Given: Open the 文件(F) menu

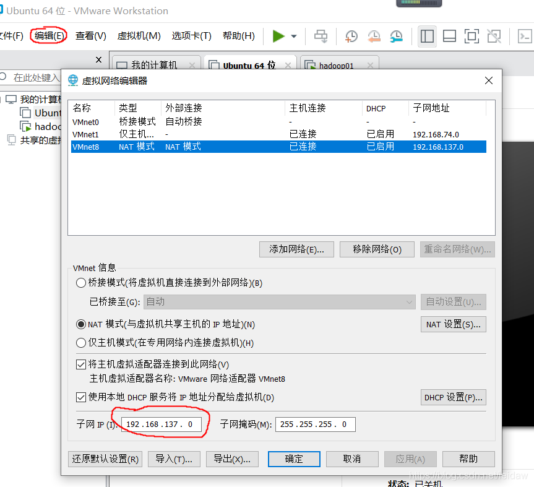Looking at the screenshot, I should coord(11,36).
